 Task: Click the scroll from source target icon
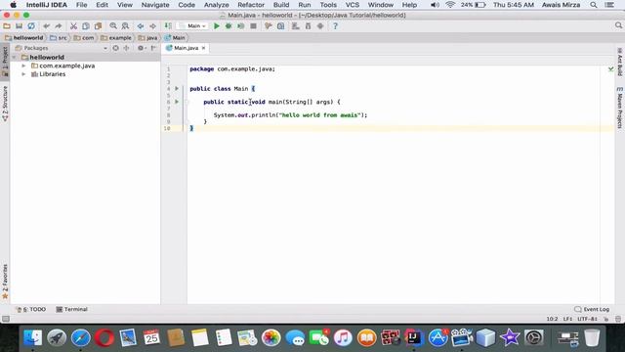click(x=115, y=48)
